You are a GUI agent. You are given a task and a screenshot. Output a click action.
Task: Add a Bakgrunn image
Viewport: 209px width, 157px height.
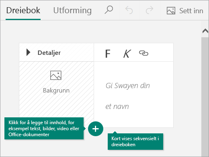tap(56, 82)
